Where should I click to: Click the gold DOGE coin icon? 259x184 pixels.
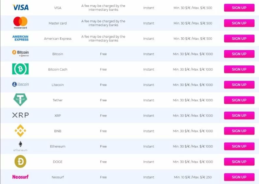[x=20, y=161]
